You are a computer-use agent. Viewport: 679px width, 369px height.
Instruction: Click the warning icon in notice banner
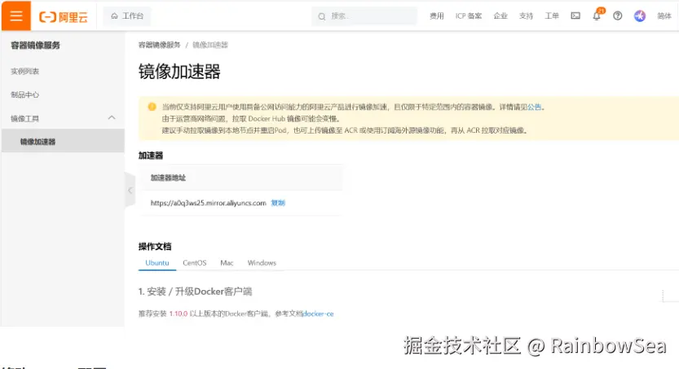click(152, 107)
